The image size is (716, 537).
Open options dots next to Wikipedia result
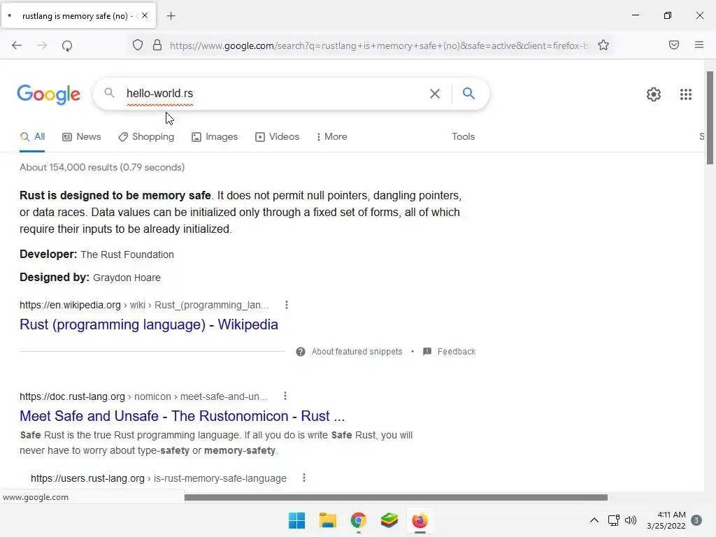pyautogui.click(x=286, y=305)
